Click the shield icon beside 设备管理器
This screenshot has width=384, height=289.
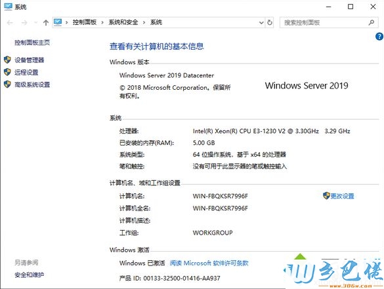point(7,60)
